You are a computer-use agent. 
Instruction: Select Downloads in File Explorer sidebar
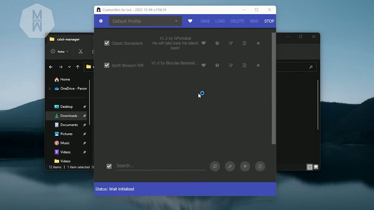coord(66,116)
